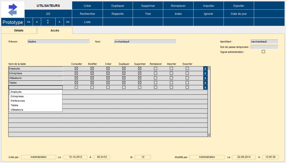Switch to the Détails tab
286x163 pixels.
tap(19, 31)
